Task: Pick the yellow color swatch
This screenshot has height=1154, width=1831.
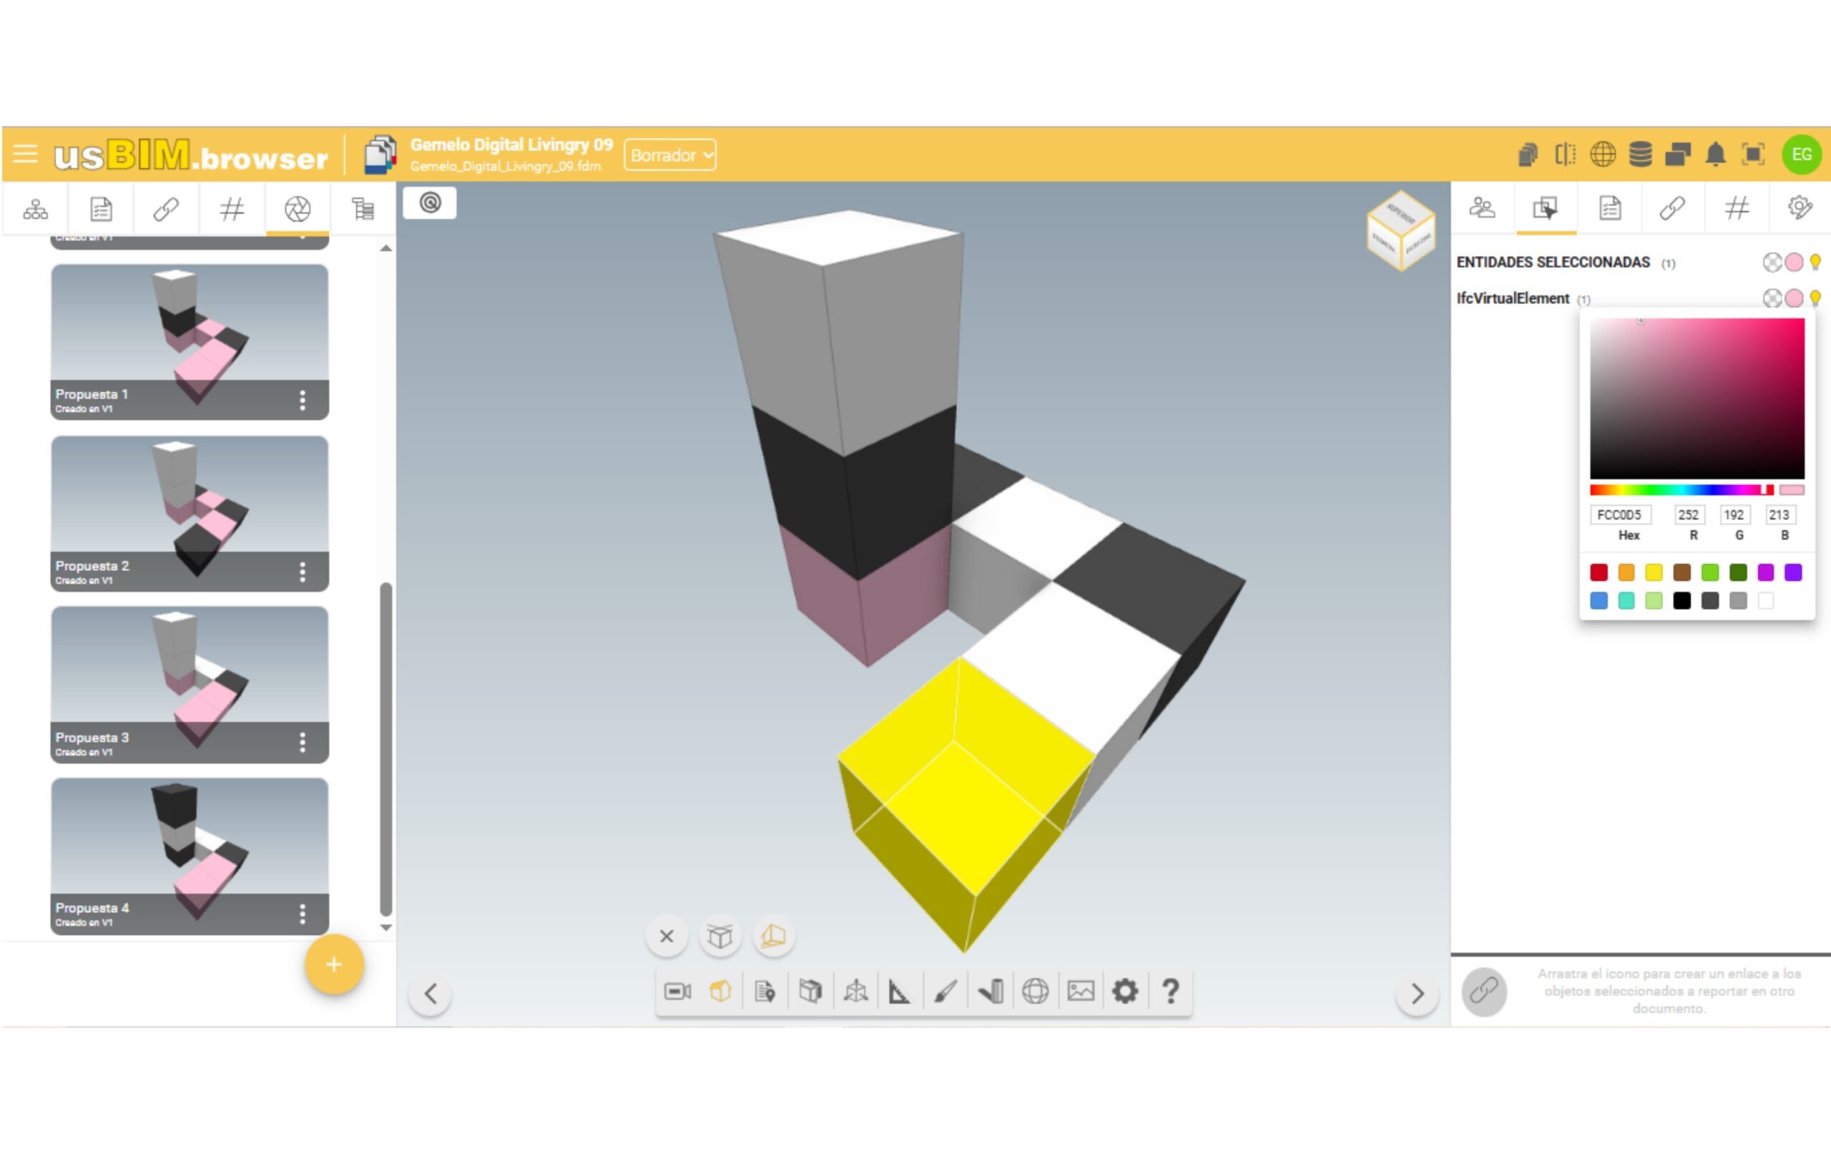Action: click(1654, 572)
